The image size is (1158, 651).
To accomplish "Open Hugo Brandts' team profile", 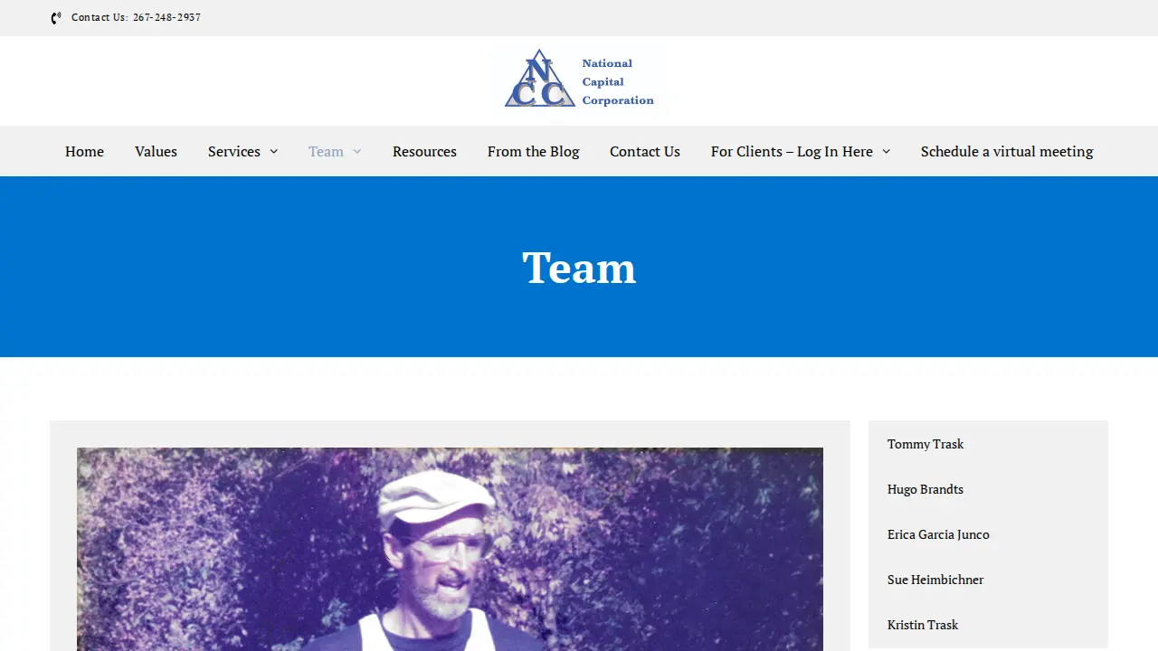I will click(x=925, y=489).
